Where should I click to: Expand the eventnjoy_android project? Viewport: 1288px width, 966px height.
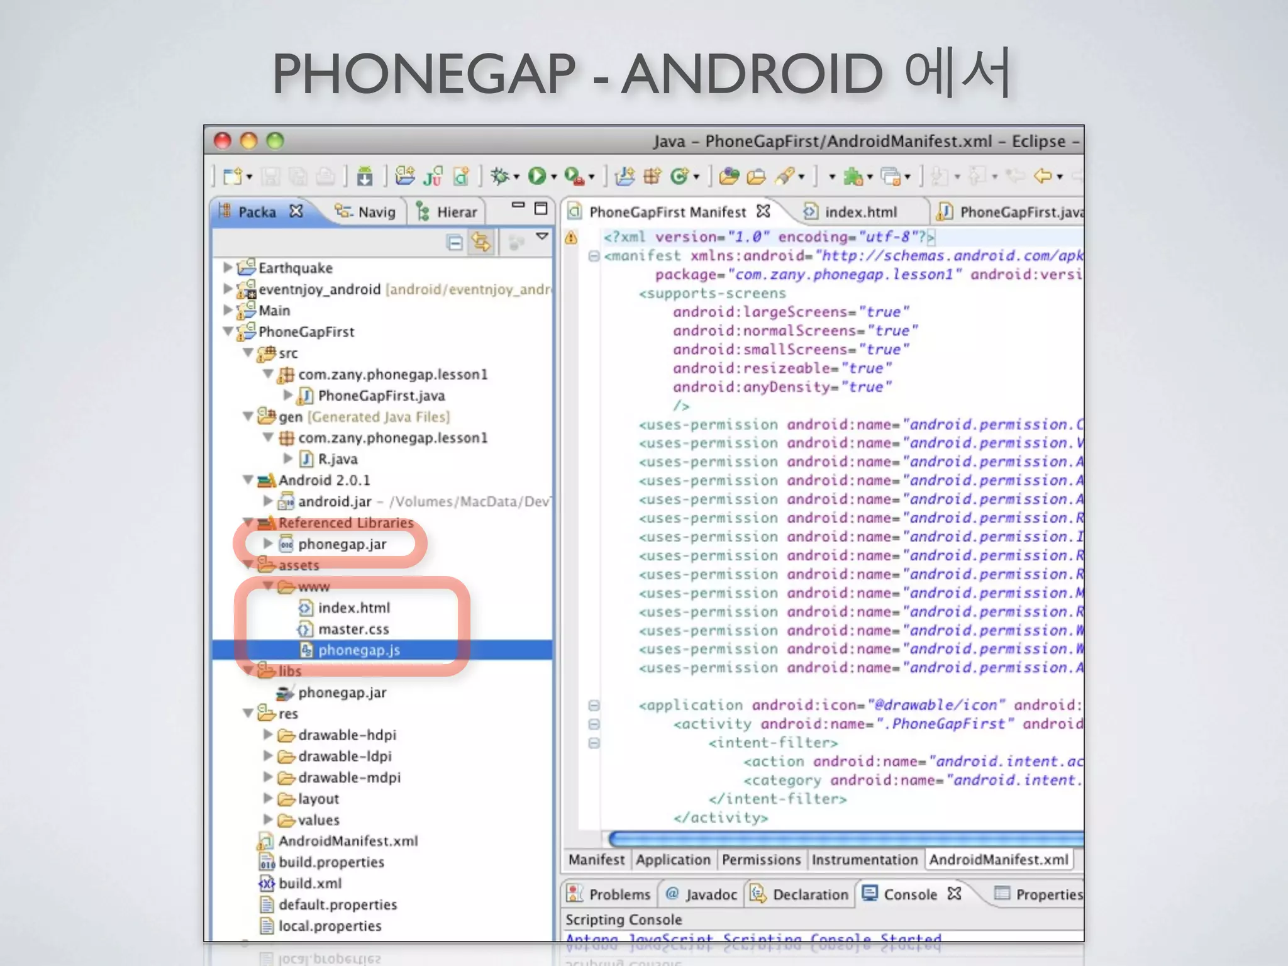[x=228, y=289]
